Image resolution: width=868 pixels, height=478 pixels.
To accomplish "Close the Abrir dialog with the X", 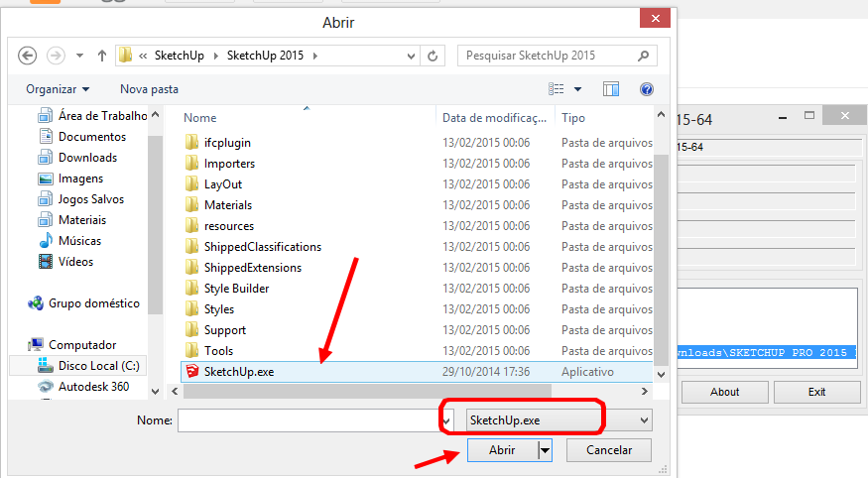I will click(x=656, y=18).
